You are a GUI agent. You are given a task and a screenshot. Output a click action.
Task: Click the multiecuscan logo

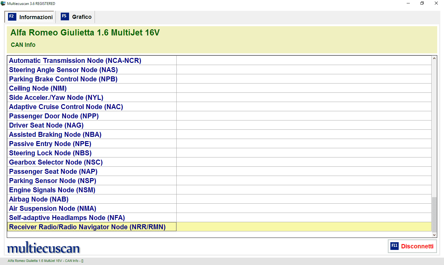[x=43, y=247]
